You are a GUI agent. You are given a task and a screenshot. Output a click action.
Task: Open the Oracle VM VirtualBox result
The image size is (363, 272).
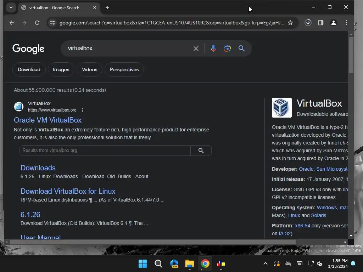click(x=48, y=120)
